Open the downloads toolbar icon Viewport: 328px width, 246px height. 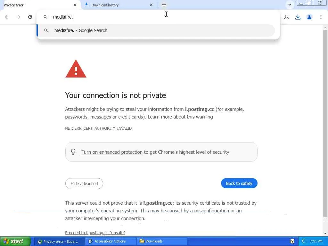298,17
